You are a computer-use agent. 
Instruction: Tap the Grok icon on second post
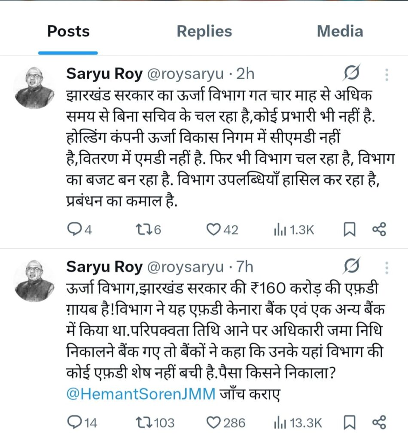coord(351,267)
